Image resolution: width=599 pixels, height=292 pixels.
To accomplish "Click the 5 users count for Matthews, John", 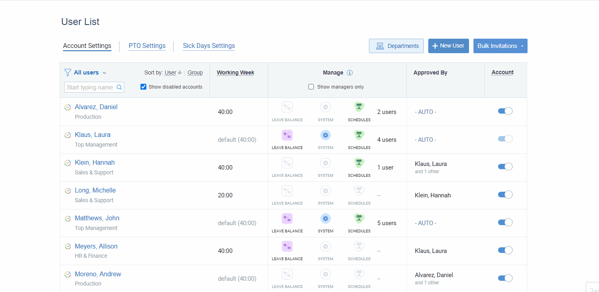I will 387,223.
